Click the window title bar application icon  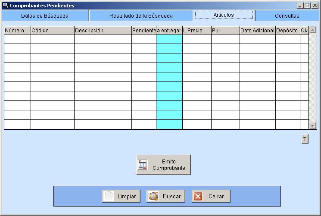(x=5, y=6)
